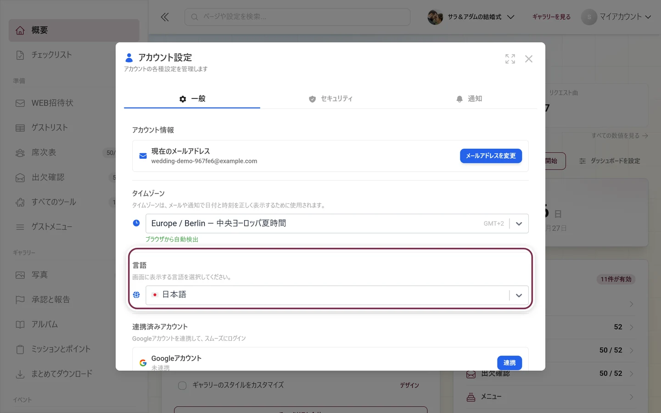The image size is (661, 413).
Task: Click the まとめてダウンロード download icon
Action: tap(20, 374)
